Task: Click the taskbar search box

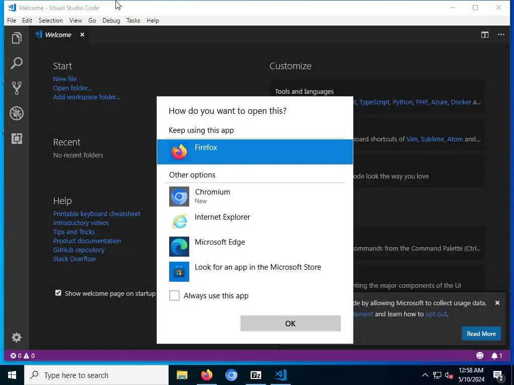Action: coord(96,375)
